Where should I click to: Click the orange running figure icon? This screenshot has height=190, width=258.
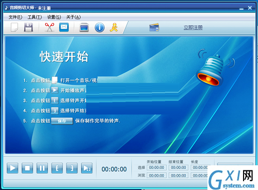click(x=114, y=27)
